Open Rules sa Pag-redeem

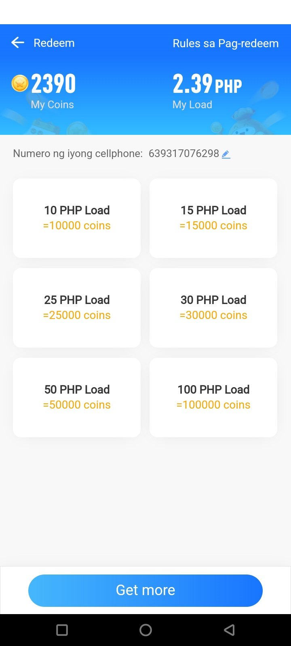tap(226, 43)
